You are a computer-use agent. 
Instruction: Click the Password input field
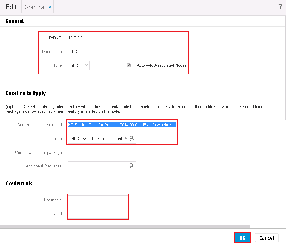click(98, 214)
